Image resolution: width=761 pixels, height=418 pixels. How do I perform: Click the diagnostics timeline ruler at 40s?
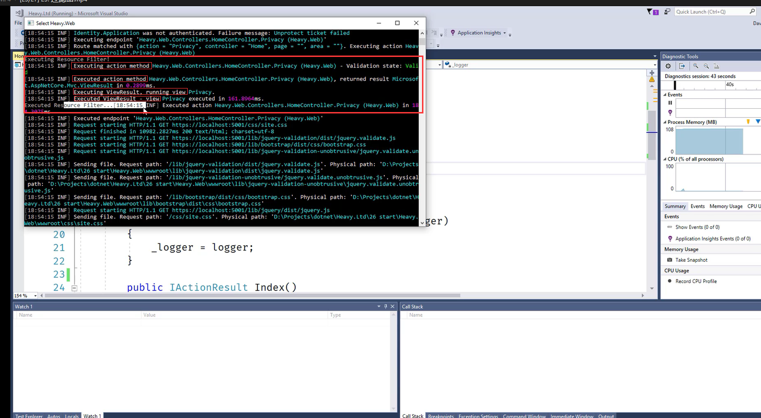730,85
